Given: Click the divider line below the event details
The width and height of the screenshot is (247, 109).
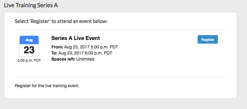Looking at the screenshot, I should (120, 77).
